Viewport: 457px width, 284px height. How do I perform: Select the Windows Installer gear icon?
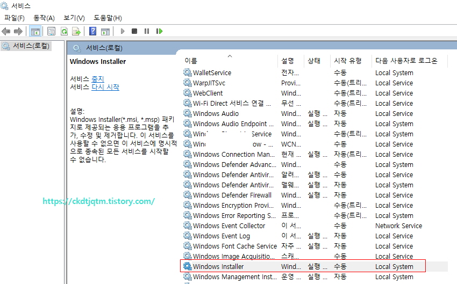pos(188,266)
